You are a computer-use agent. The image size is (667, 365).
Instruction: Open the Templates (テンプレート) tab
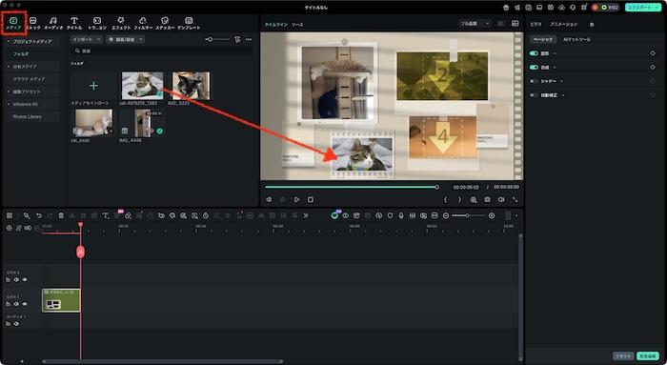click(x=189, y=24)
